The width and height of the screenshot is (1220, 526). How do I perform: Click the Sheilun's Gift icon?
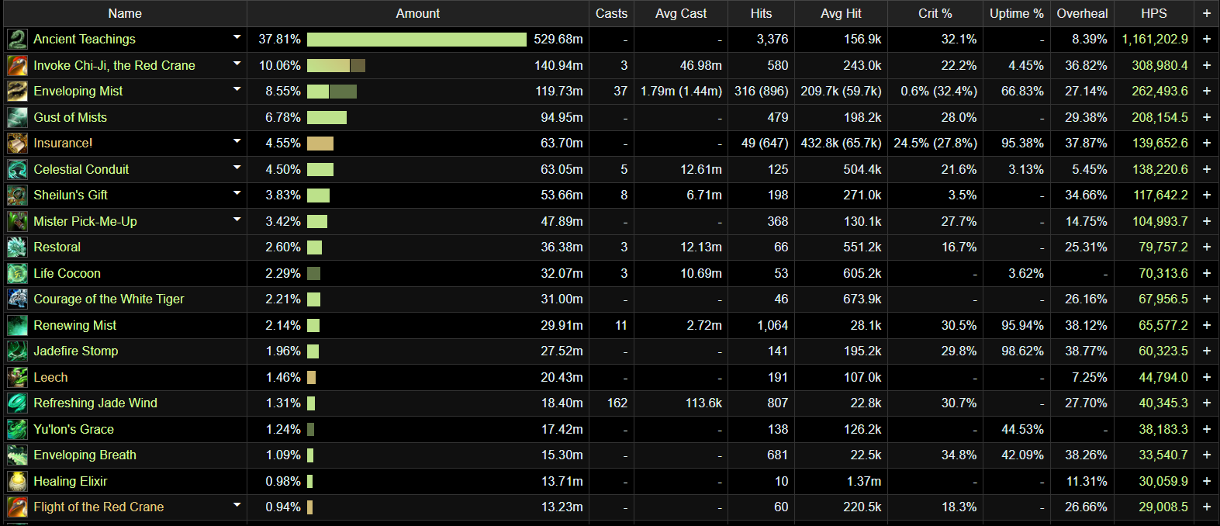(17, 196)
